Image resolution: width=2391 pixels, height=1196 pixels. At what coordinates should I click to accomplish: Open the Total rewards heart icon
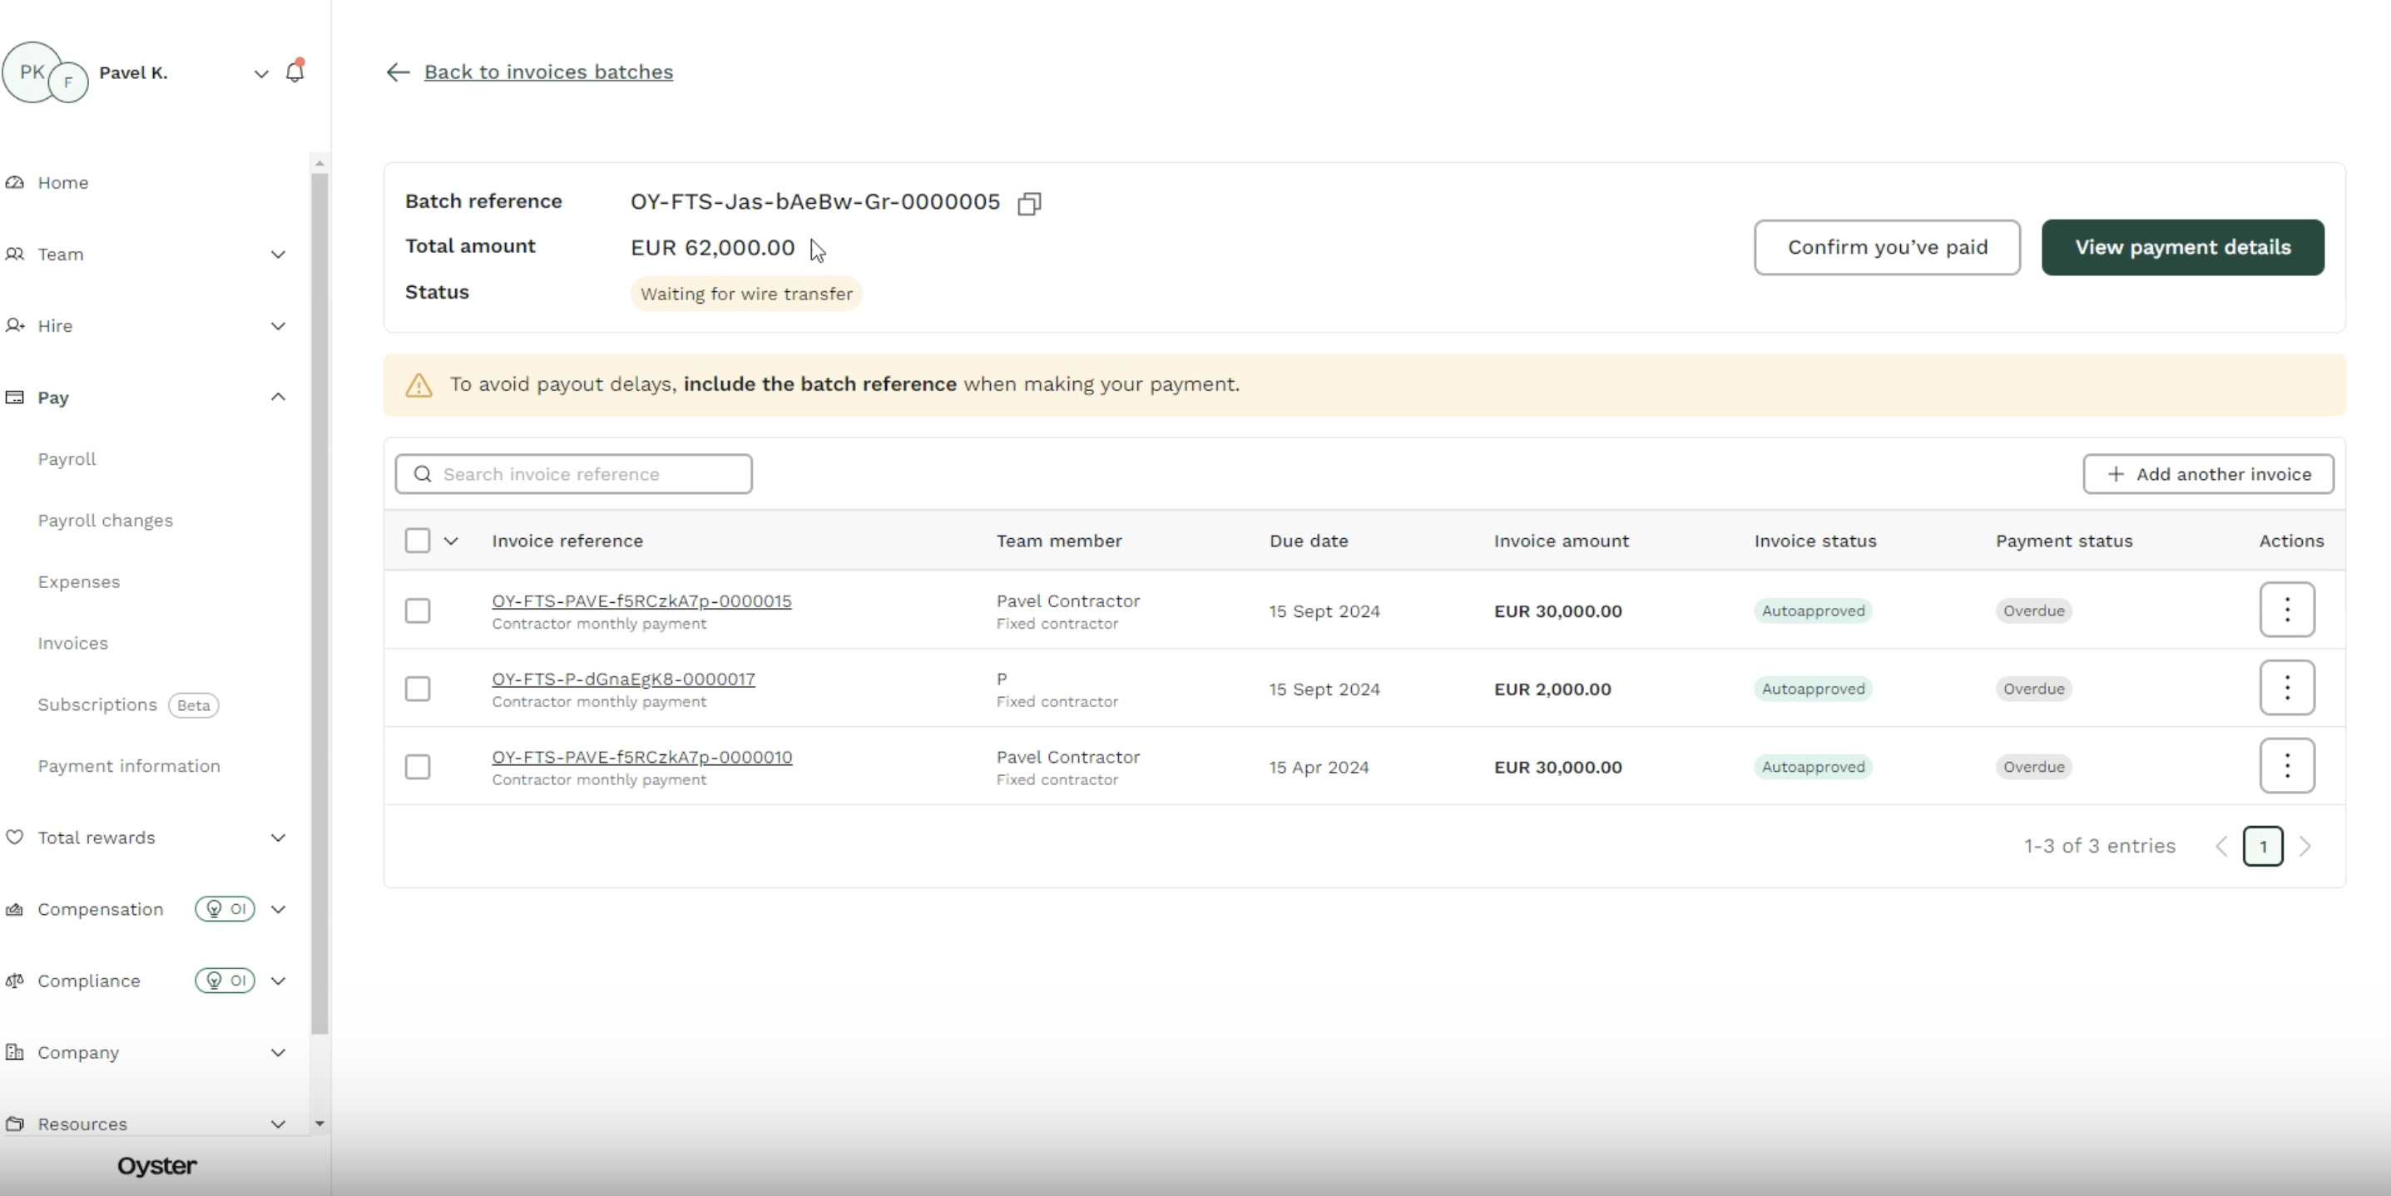[x=14, y=837]
